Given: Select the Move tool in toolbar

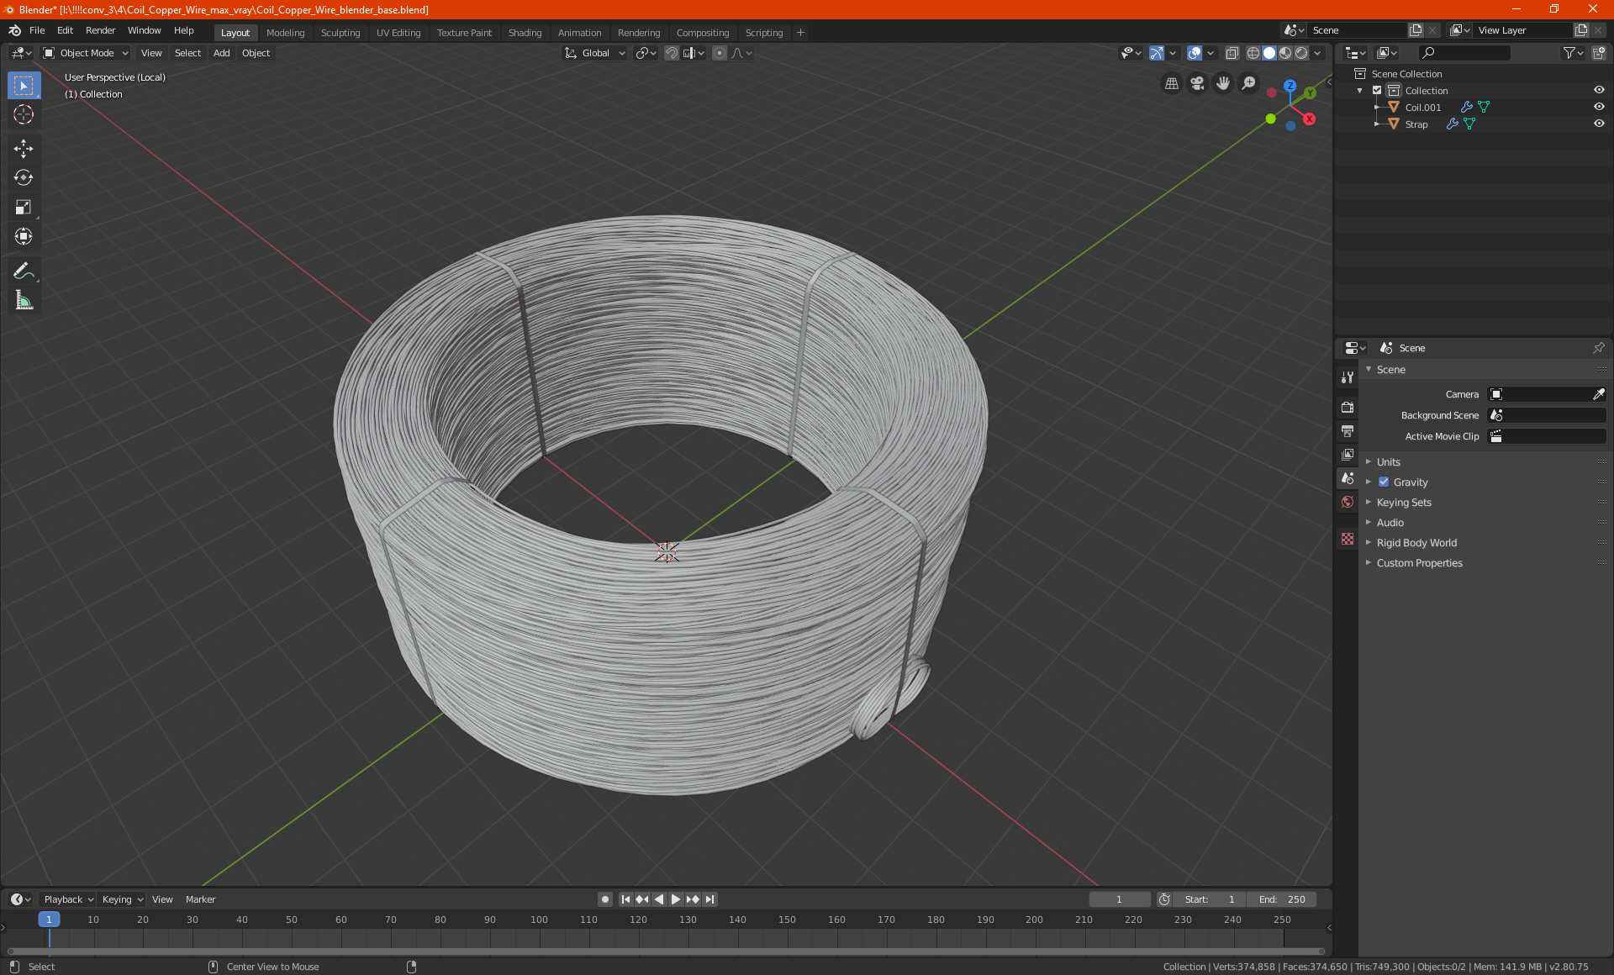Looking at the screenshot, I should click(24, 149).
